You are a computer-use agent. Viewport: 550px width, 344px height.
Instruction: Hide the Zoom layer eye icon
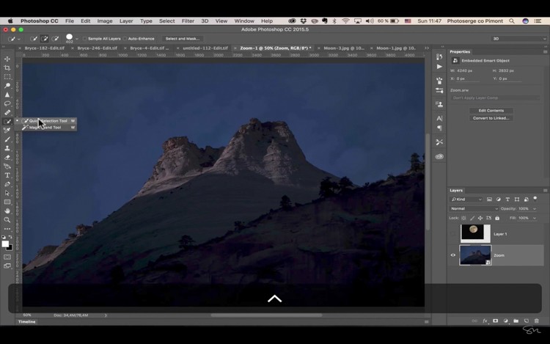453,255
